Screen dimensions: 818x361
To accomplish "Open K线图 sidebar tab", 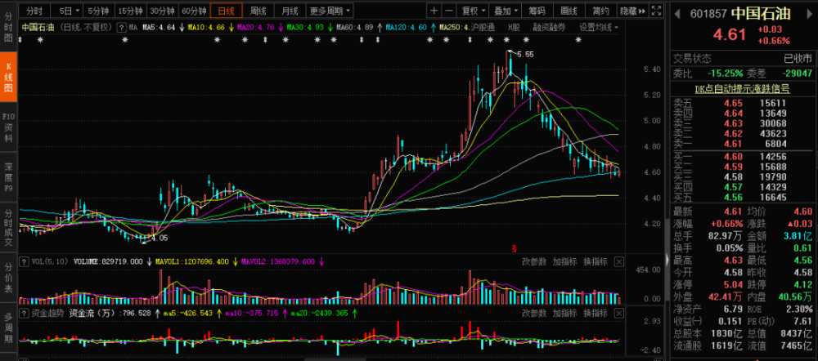I will click(x=8, y=77).
